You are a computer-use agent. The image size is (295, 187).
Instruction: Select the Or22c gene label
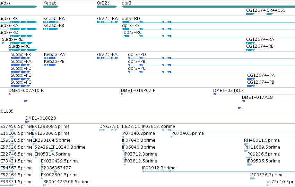coord(103,3)
